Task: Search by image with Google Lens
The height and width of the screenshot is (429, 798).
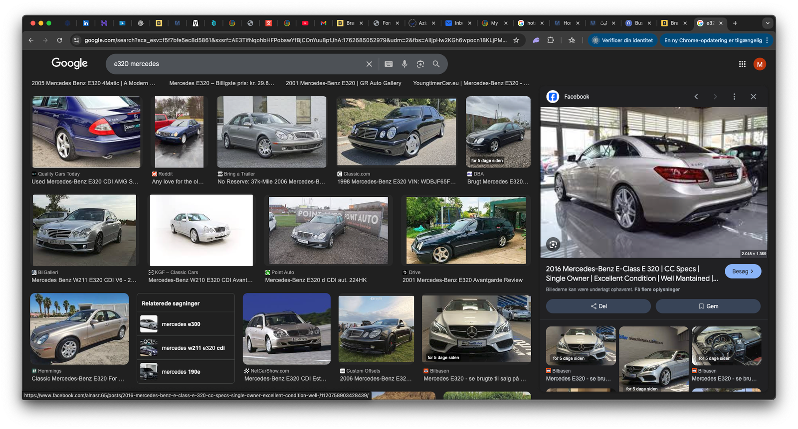Action: [420, 64]
